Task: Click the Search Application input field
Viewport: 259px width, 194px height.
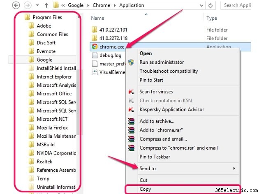Action: [236, 5]
